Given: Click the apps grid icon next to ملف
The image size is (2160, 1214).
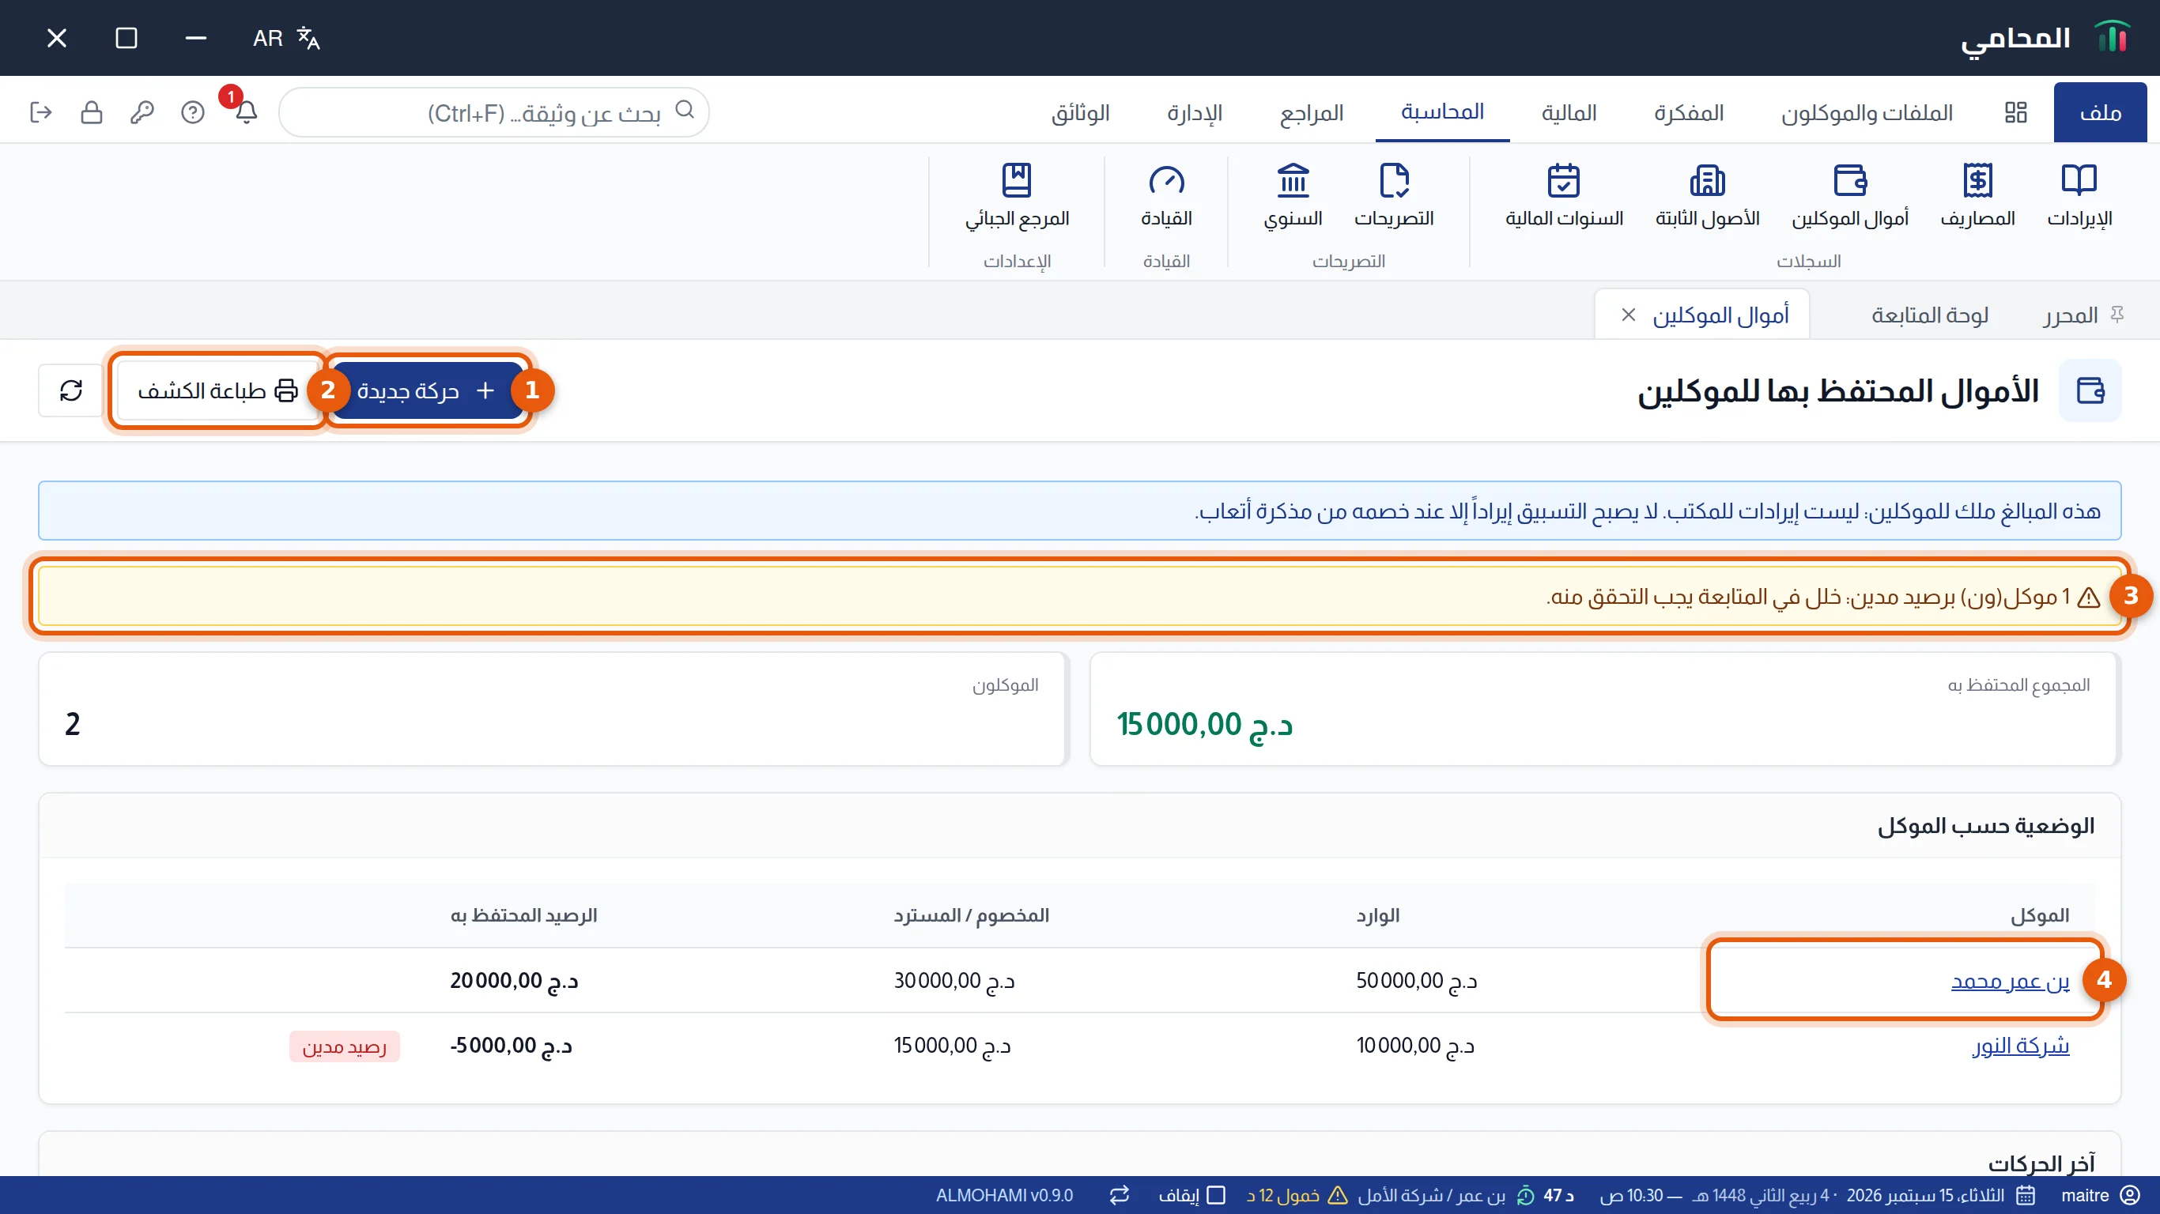Looking at the screenshot, I should 2016,112.
